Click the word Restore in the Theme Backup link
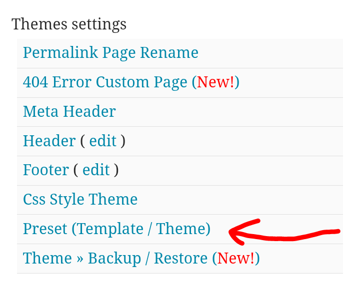Viewport: 360px width, 293px height. coord(180,258)
